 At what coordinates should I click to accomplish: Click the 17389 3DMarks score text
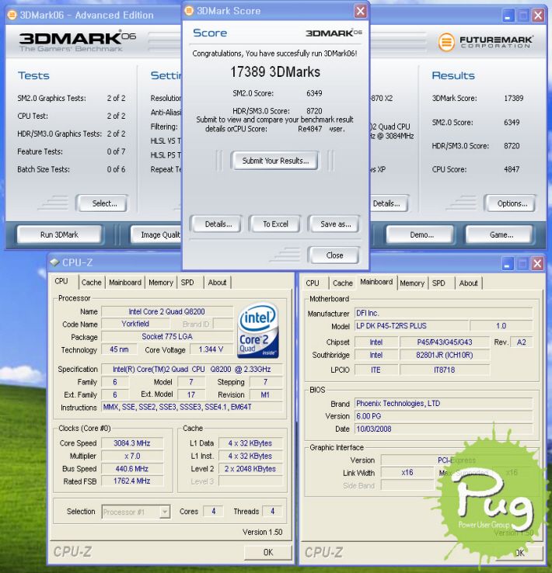point(275,72)
